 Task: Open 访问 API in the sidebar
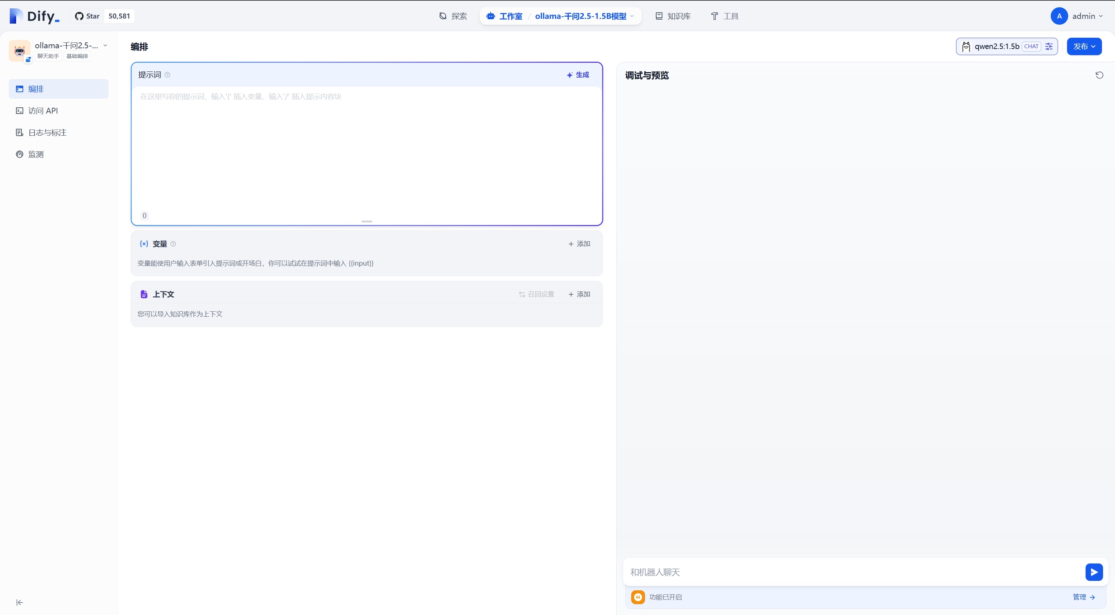[x=58, y=111]
